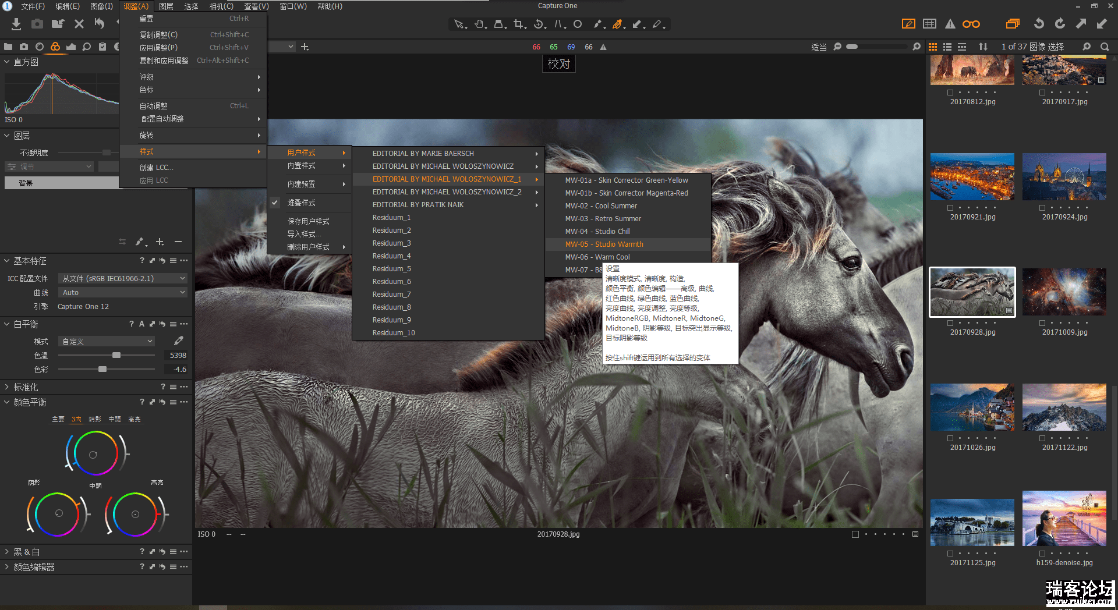1118x610 pixels.
Task: Toggle the checked 堆叠样式 menu option
Action: [x=309, y=203]
